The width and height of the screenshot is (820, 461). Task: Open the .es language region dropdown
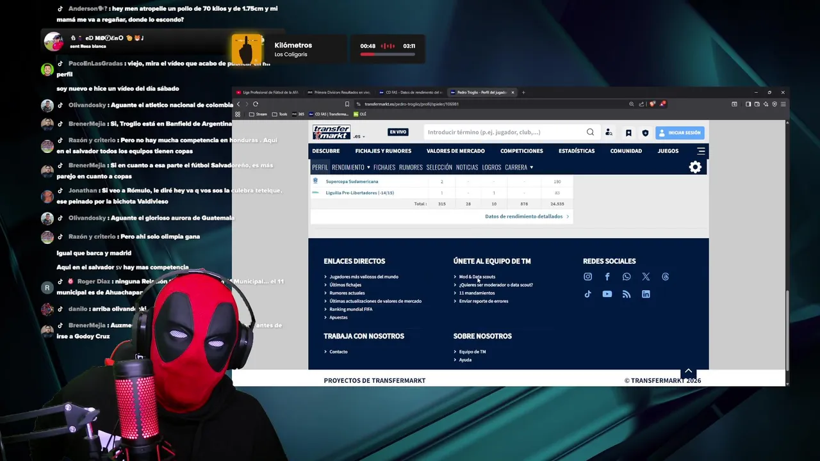(359, 136)
